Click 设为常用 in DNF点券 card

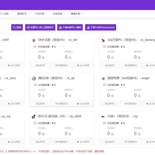[x=83, y=65]
